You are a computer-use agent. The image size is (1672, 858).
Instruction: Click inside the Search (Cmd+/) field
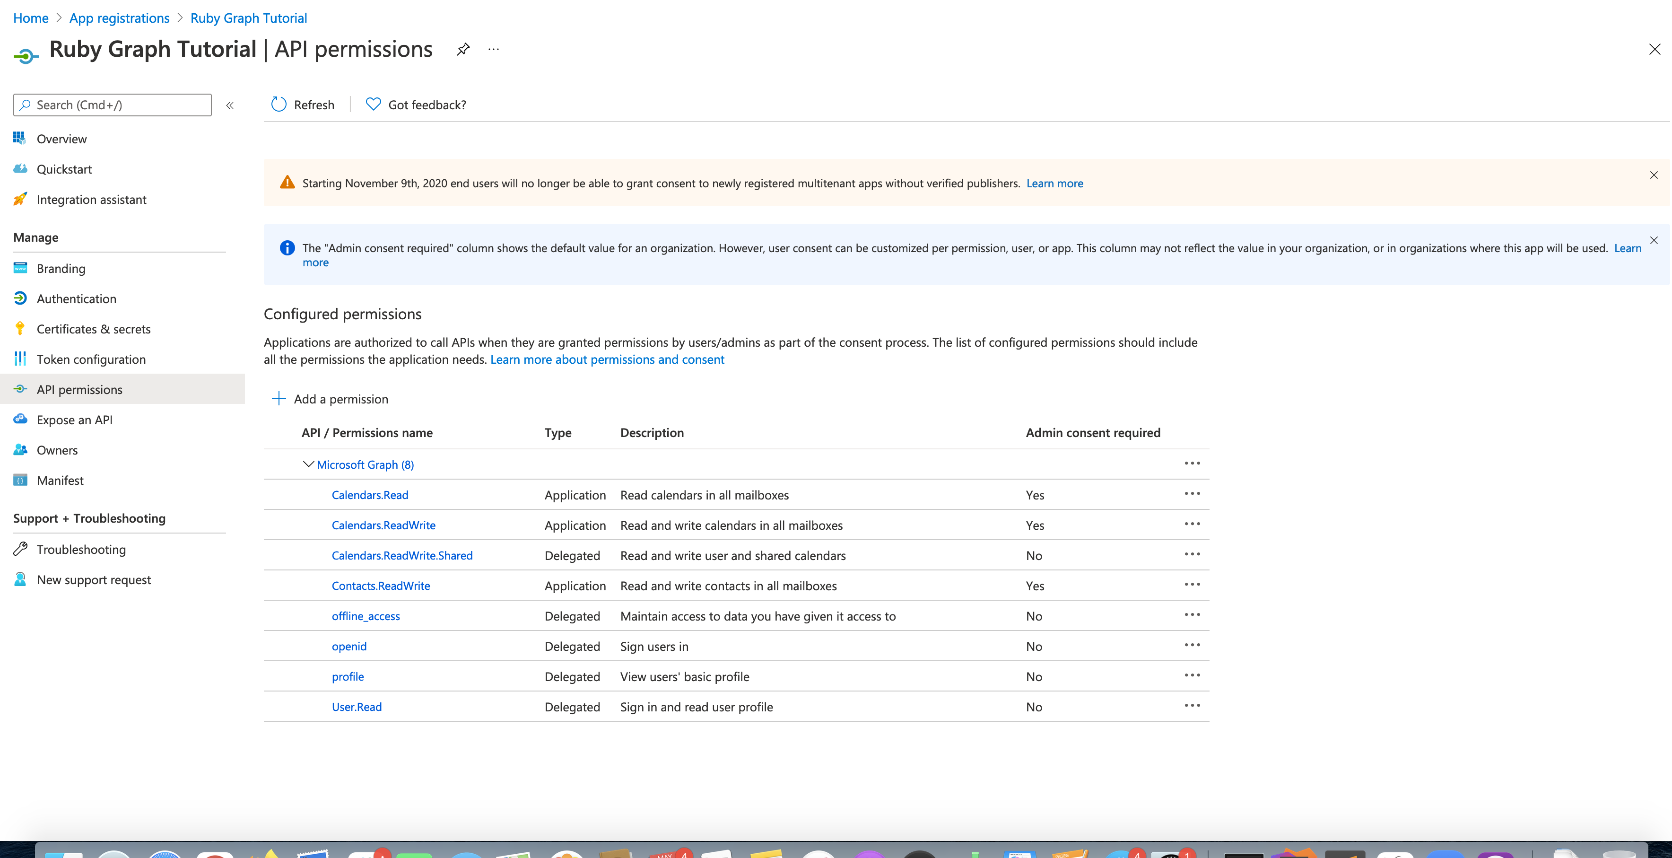point(112,105)
